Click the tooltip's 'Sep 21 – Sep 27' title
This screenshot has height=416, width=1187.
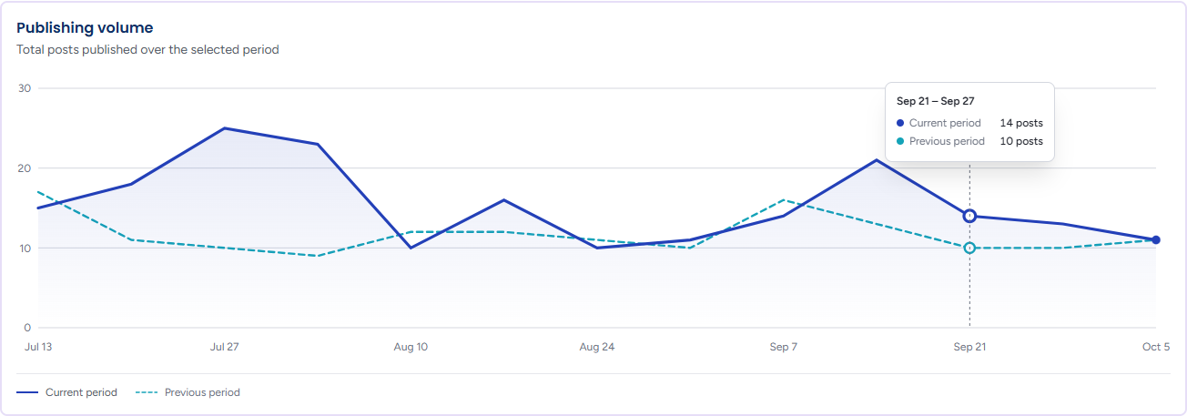pyautogui.click(x=936, y=101)
